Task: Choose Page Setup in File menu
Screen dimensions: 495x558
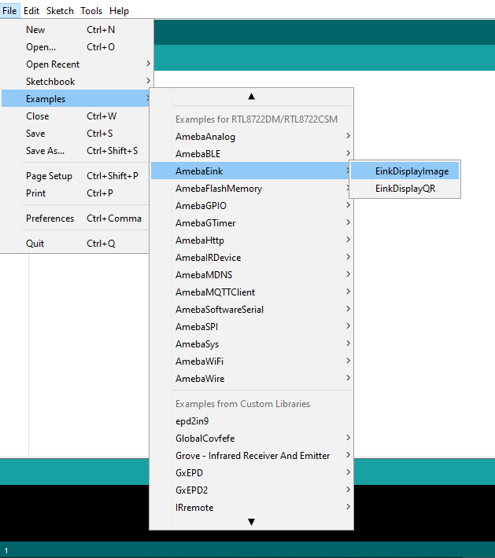Action: [49, 176]
